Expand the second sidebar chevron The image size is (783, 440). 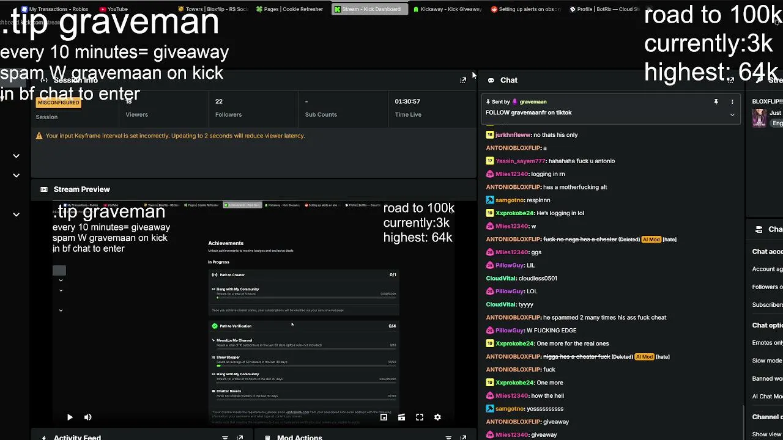(x=17, y=175)
